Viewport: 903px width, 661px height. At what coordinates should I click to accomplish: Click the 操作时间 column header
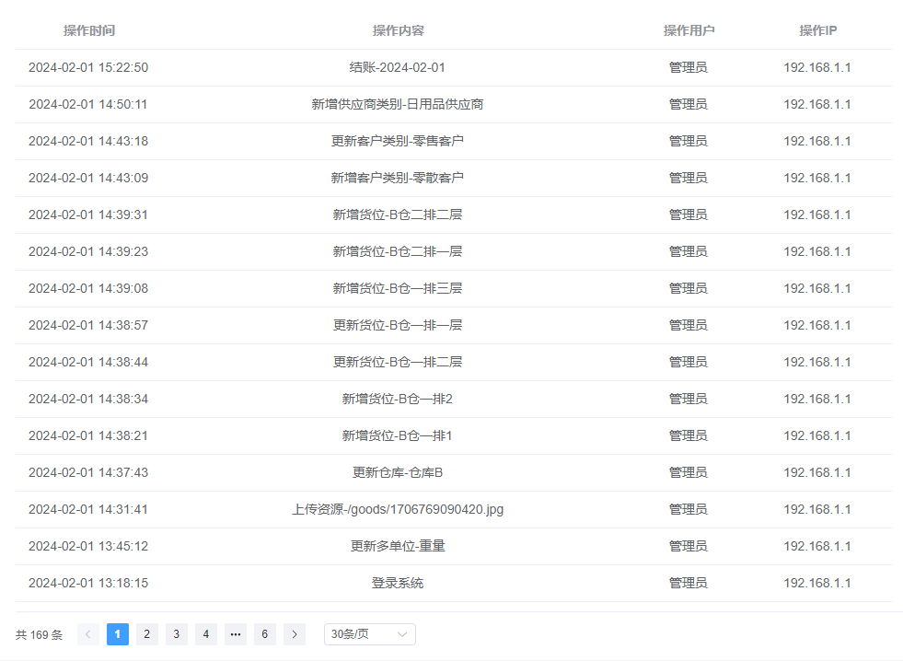coord(89,30)
